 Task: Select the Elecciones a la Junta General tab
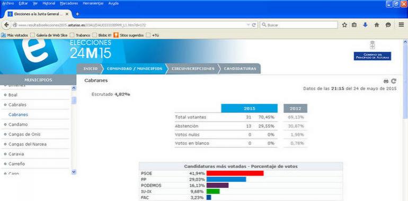(x=38, y=14)
